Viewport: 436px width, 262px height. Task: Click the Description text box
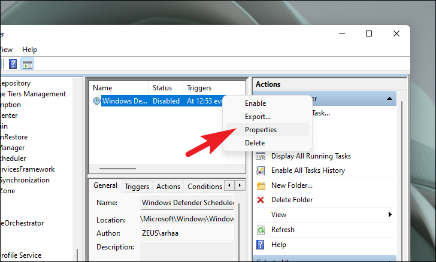pos(187,251)
